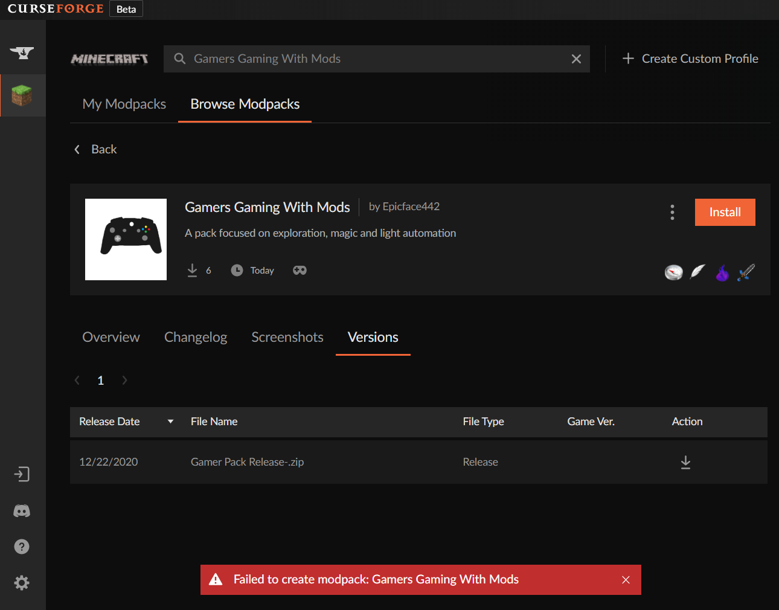Click the clock updated-date icon

[x=237, y=270]
